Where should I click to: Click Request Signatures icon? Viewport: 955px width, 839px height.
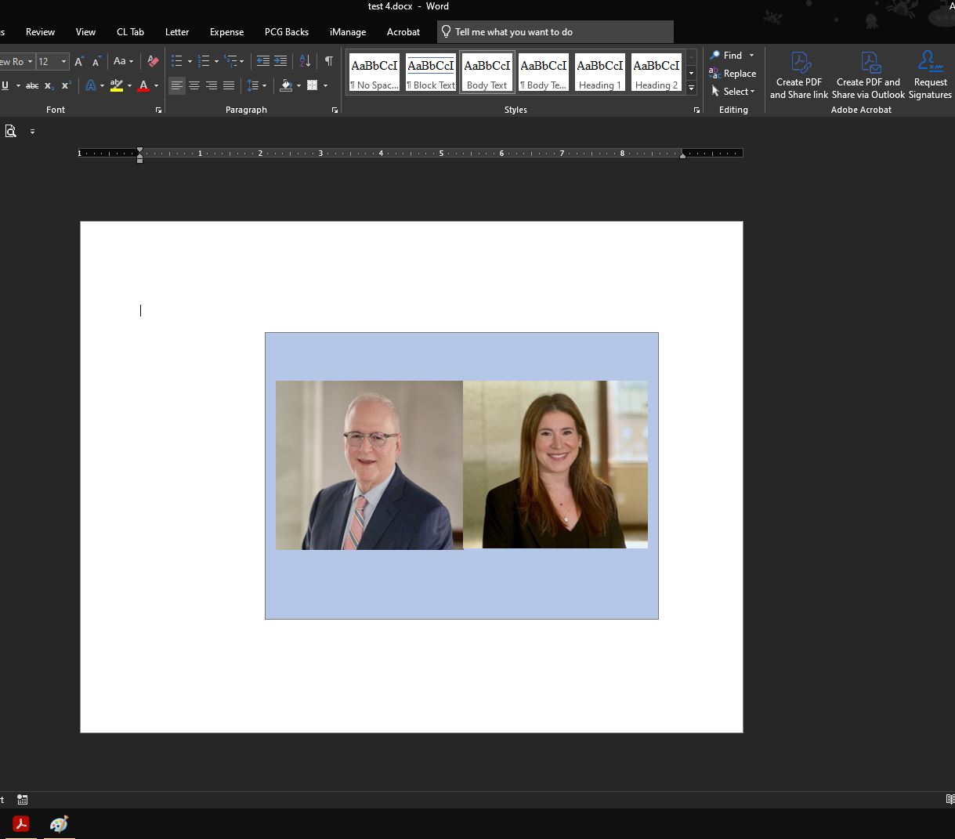pyautogui.click(x=930, y=75)
